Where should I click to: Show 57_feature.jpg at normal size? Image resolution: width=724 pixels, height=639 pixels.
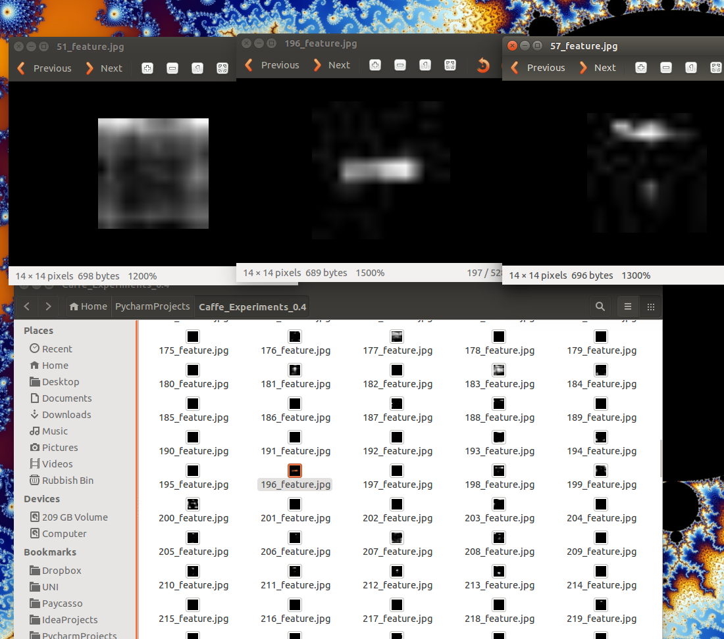[690, 68]
